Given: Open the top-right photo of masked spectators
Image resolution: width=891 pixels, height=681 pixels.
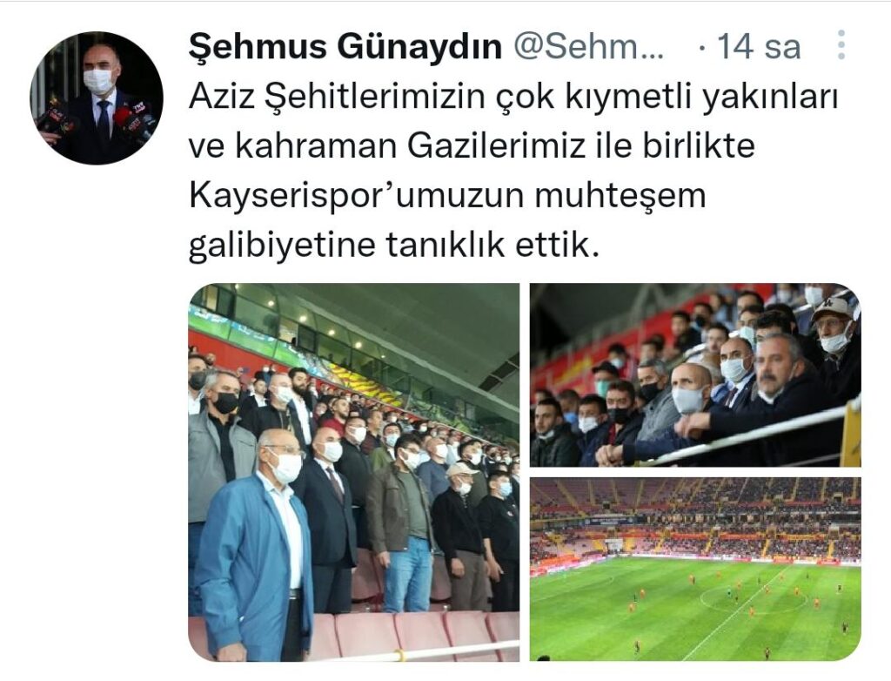Looking at the screenshot, I should tap(695, 374).
